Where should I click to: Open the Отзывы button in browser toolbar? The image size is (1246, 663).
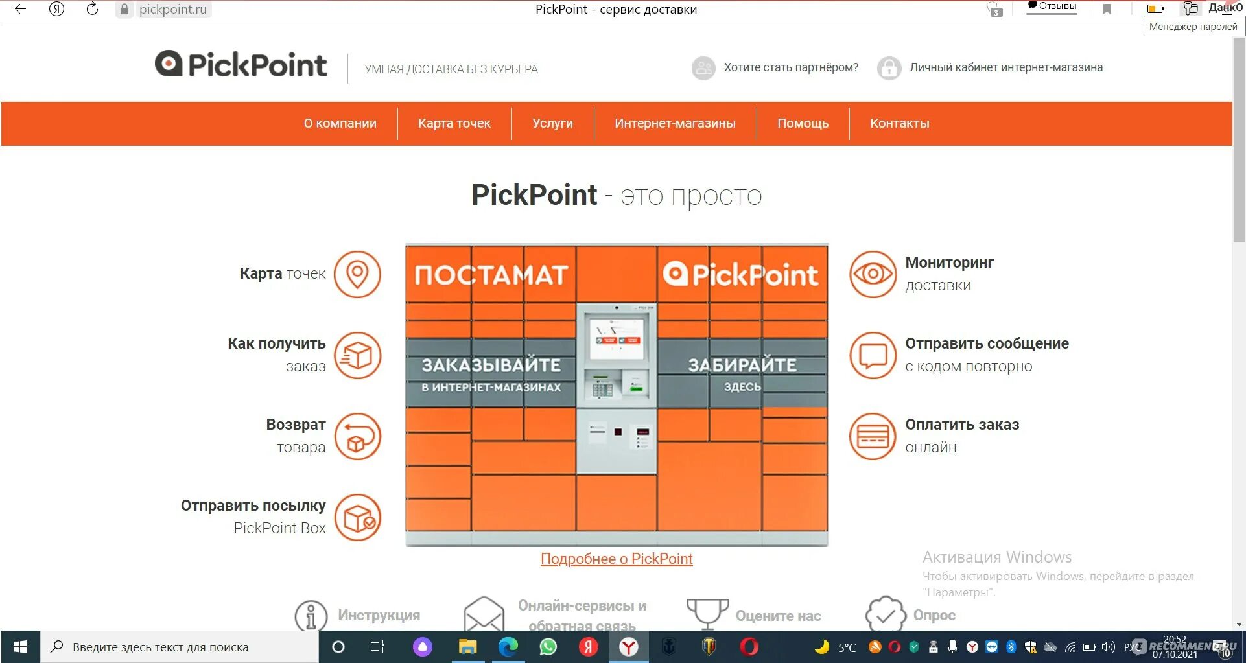pyautogui.click(x=1052, y=6)
